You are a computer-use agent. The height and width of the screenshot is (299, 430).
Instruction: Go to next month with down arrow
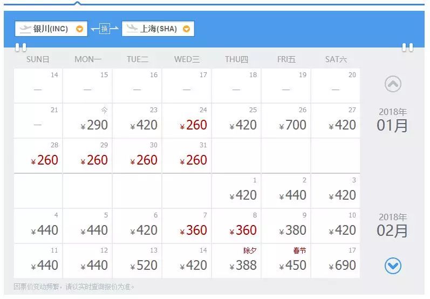(393, 266)
